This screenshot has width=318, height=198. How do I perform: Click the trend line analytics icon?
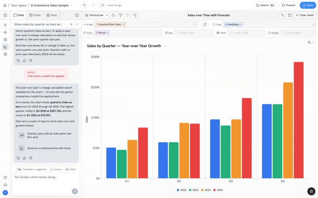coord(135,15)
